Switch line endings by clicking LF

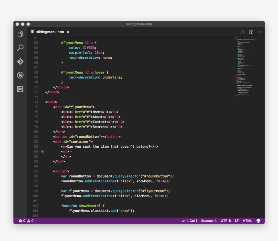(x=238, y=220)
